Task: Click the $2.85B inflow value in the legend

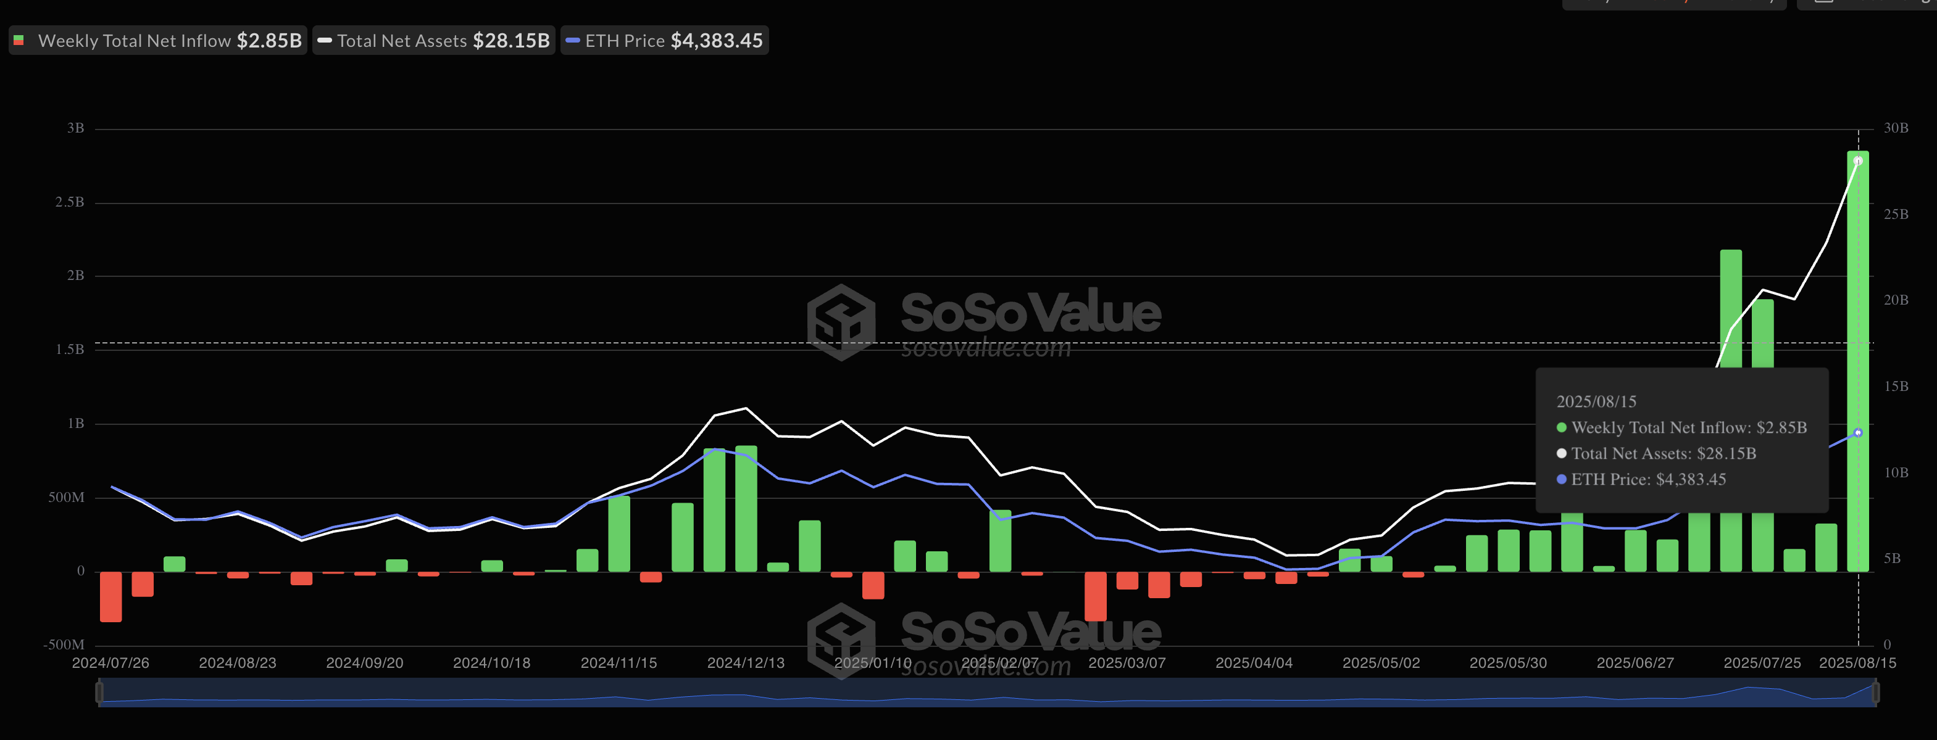Action: click(x=269, y=40)
